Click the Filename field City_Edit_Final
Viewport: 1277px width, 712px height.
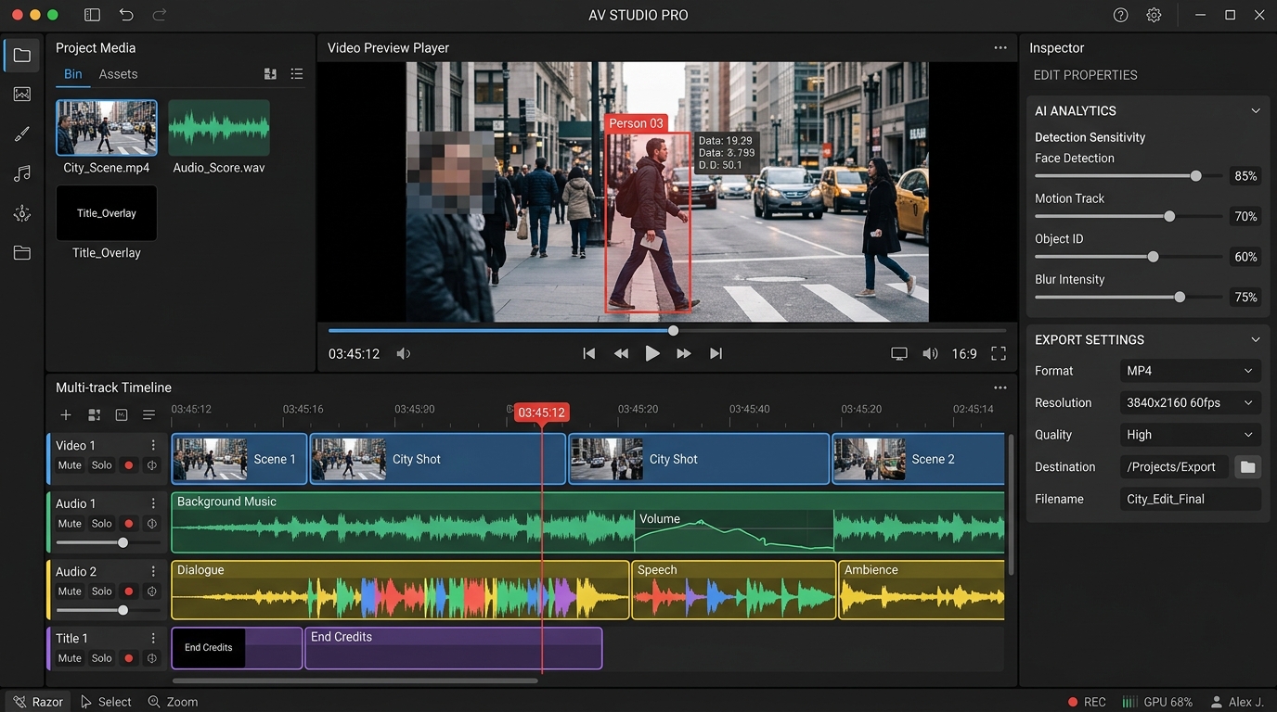[1191, 499]
